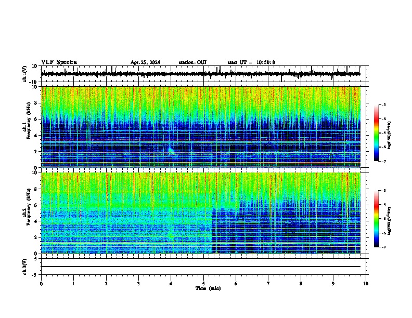This screenshot has height=318, width=412.
Task: Select the "start UT = 10:50:0" header text
Action: [251, 62]
